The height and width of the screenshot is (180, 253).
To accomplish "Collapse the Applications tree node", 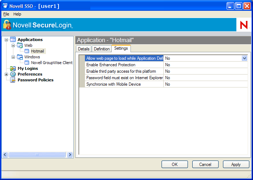I will 6,40.
